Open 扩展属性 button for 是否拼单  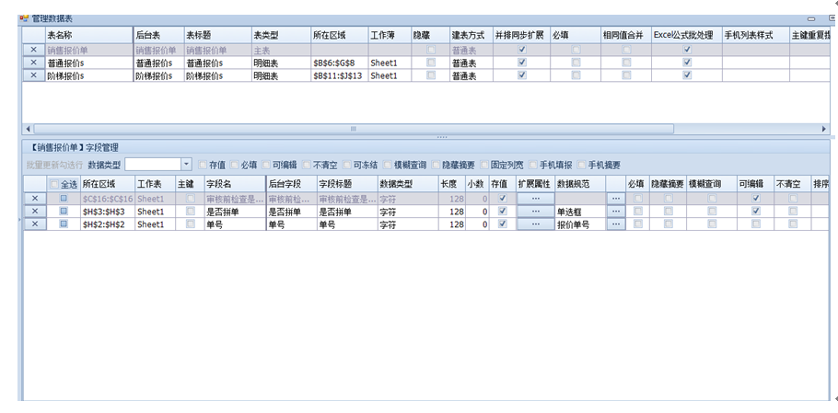click(x=534, y=211)
